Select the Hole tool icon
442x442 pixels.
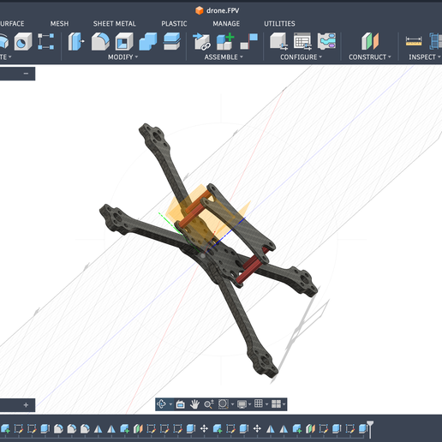[x=23, y=42]
